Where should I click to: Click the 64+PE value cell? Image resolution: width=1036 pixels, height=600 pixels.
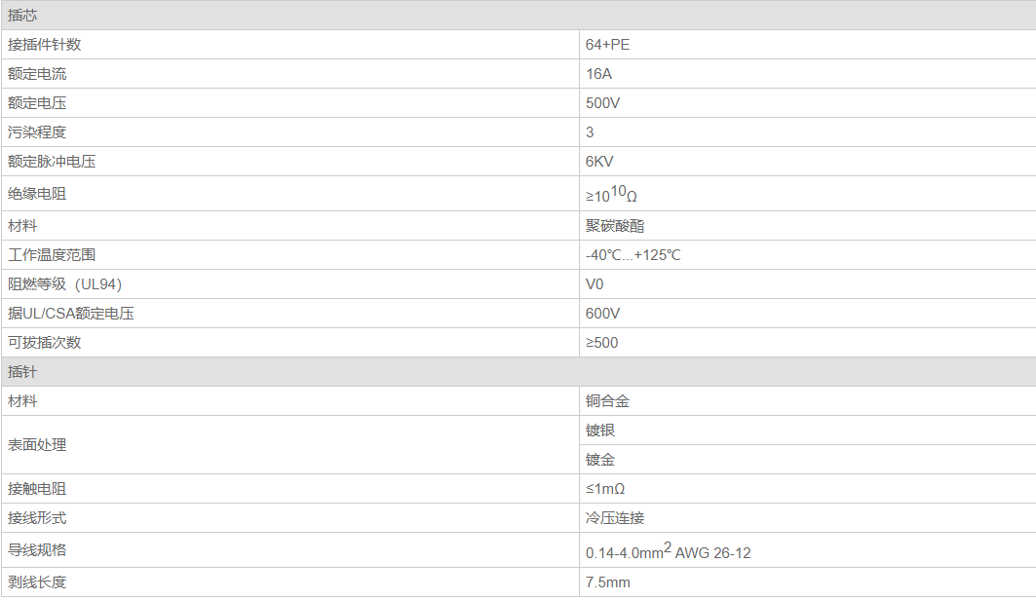(x=807, y=44)
